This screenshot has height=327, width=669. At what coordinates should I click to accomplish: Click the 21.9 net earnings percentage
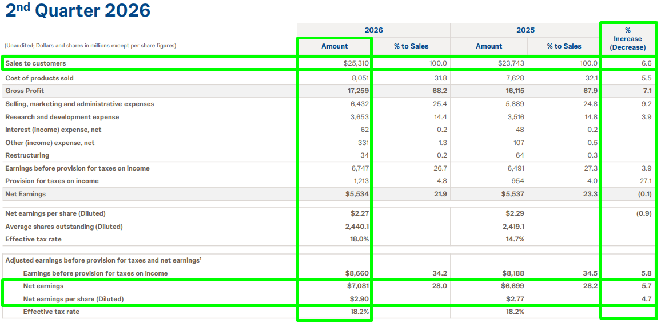coord(440,194)
